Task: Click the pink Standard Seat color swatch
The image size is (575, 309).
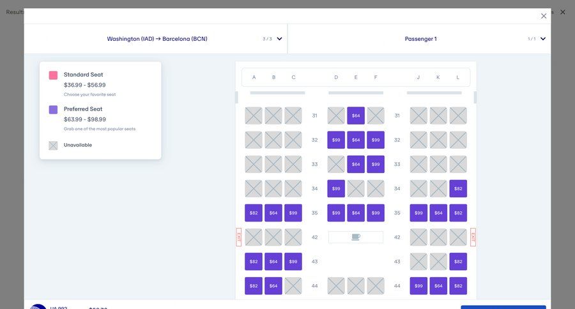Action: (53, 75)
